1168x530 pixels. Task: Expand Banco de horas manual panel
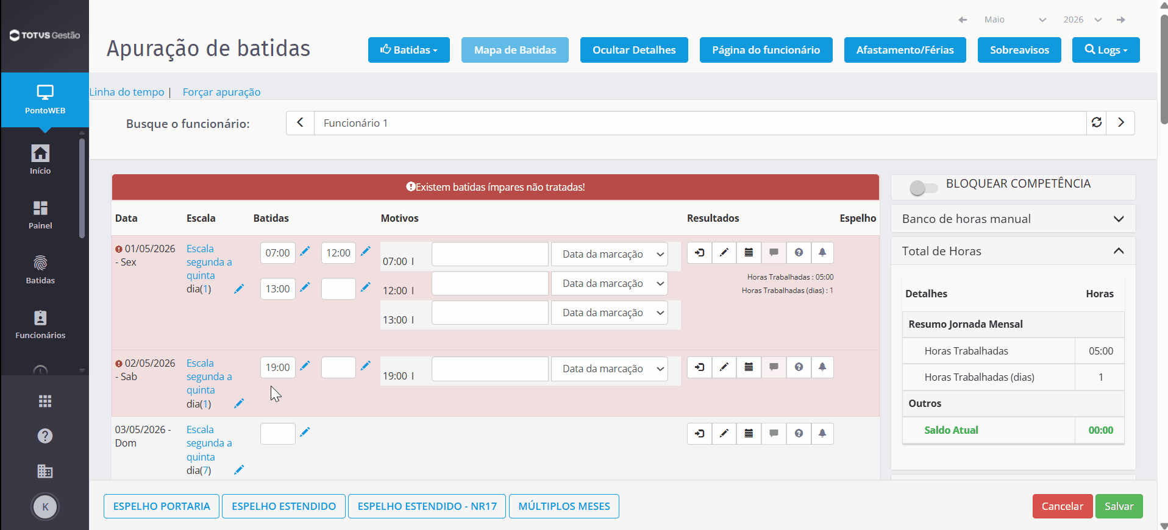pos(1013,219)
